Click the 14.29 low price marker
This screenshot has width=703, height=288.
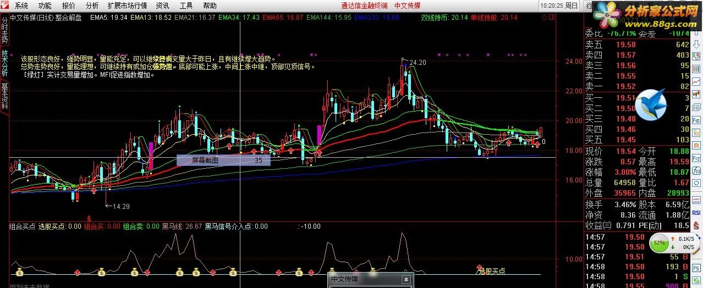coord(120,206)
